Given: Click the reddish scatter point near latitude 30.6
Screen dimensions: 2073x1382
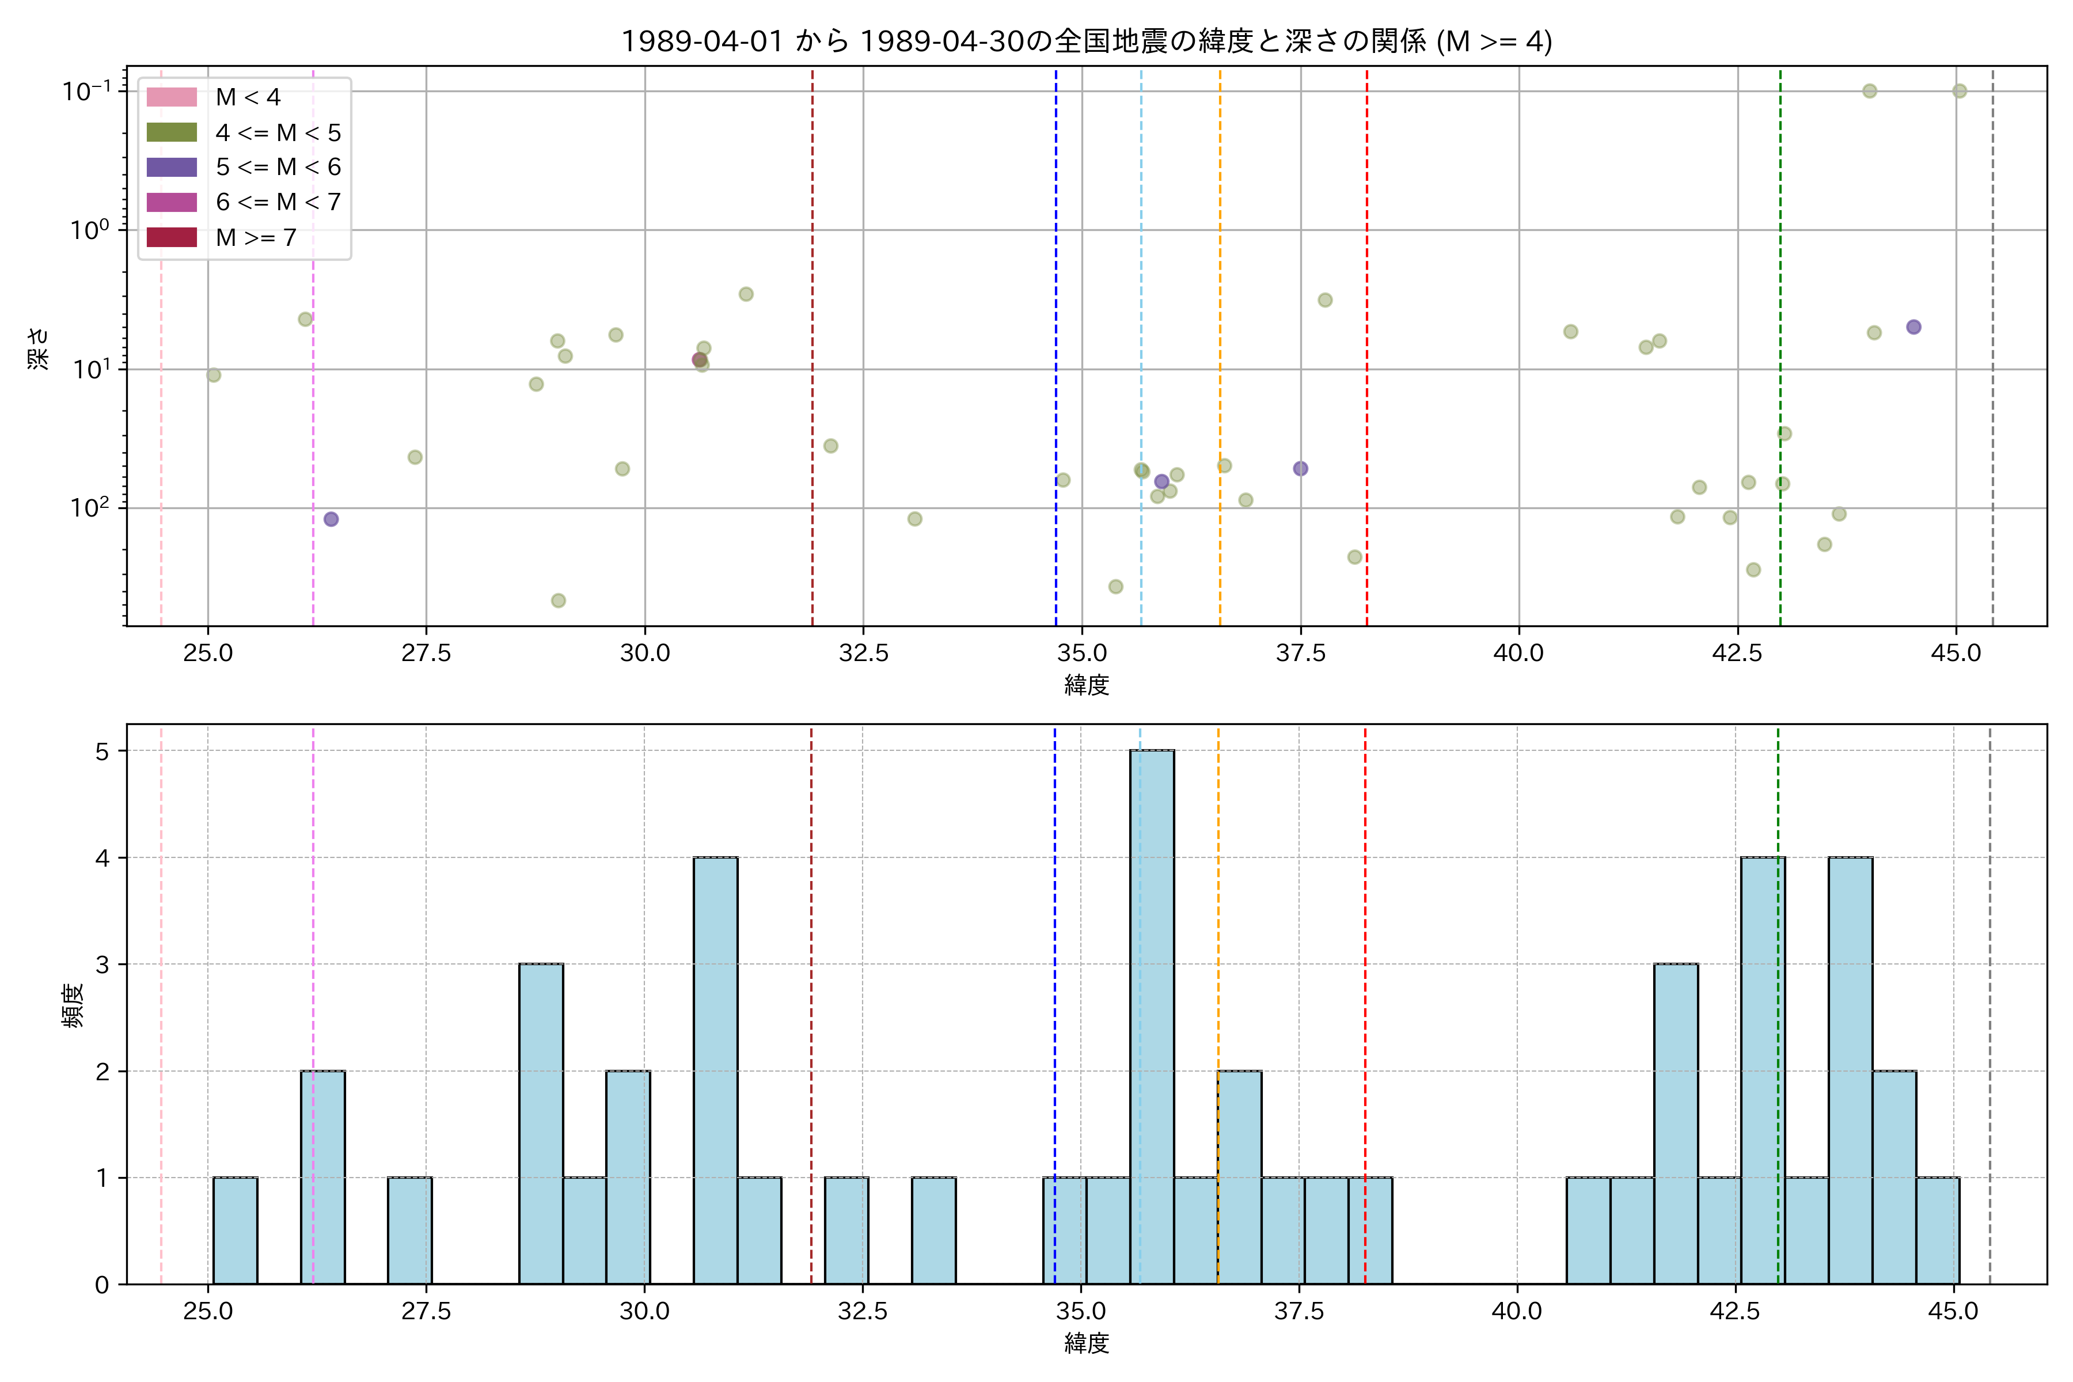Looking at the screenshot, I should 699,359.
